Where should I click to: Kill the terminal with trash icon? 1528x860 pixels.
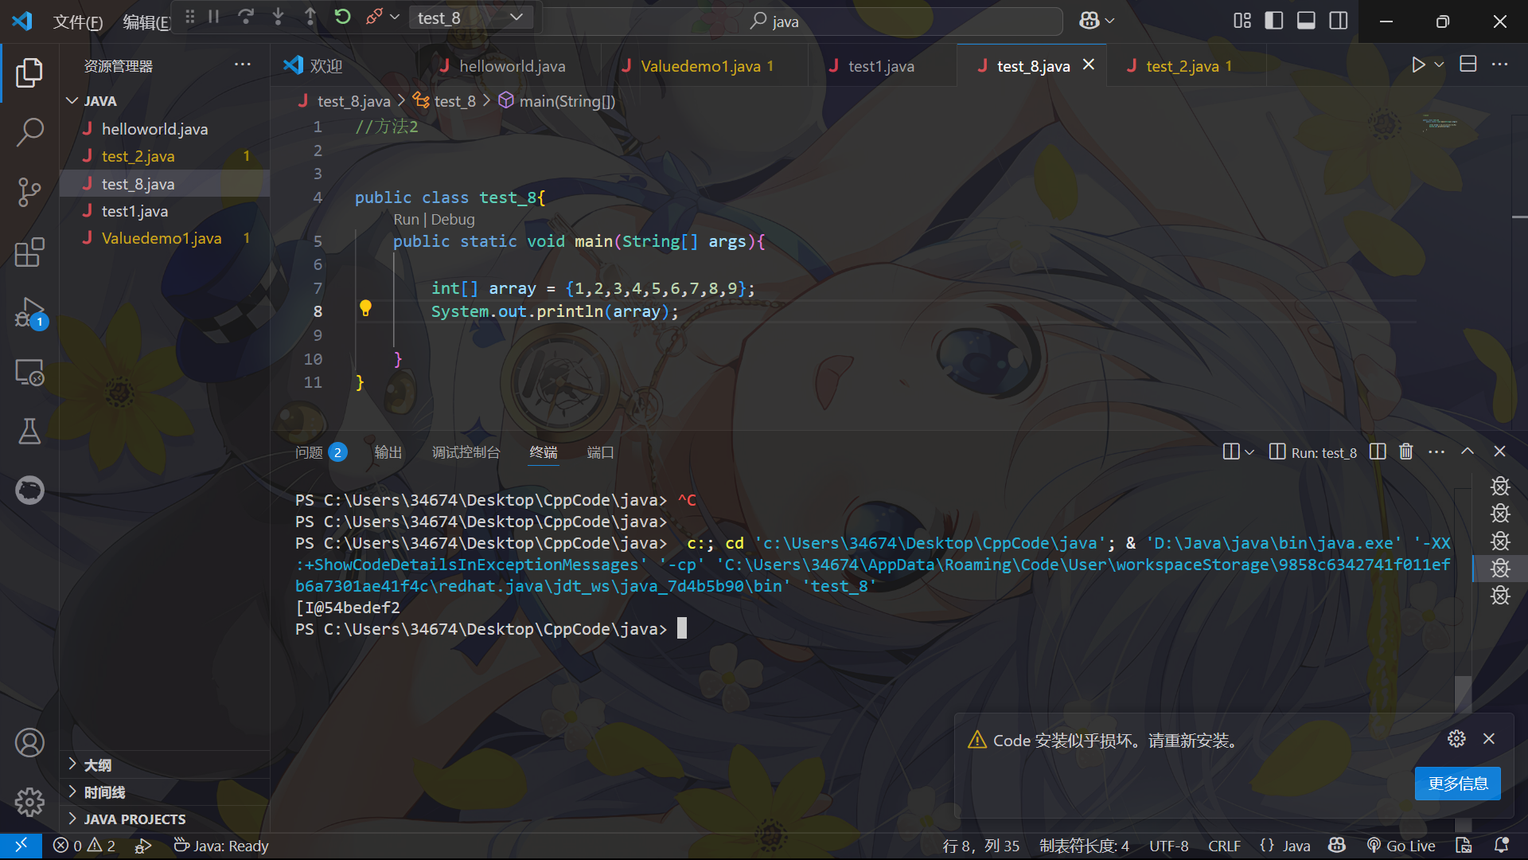(1406, 451)
